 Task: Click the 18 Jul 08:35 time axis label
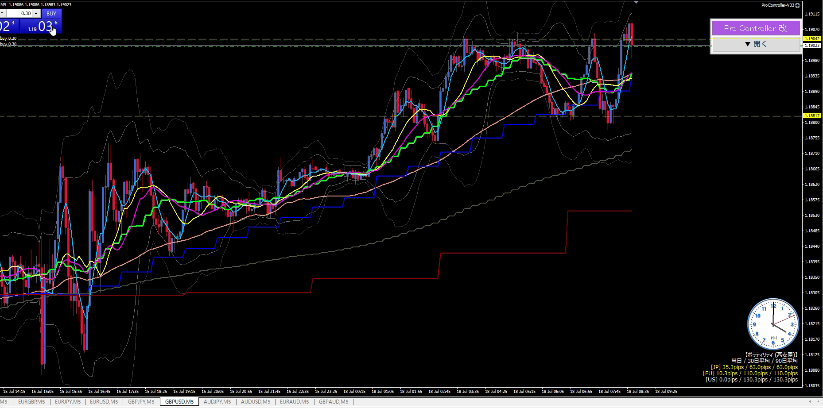pyautogui.click(x=638, y=392)
